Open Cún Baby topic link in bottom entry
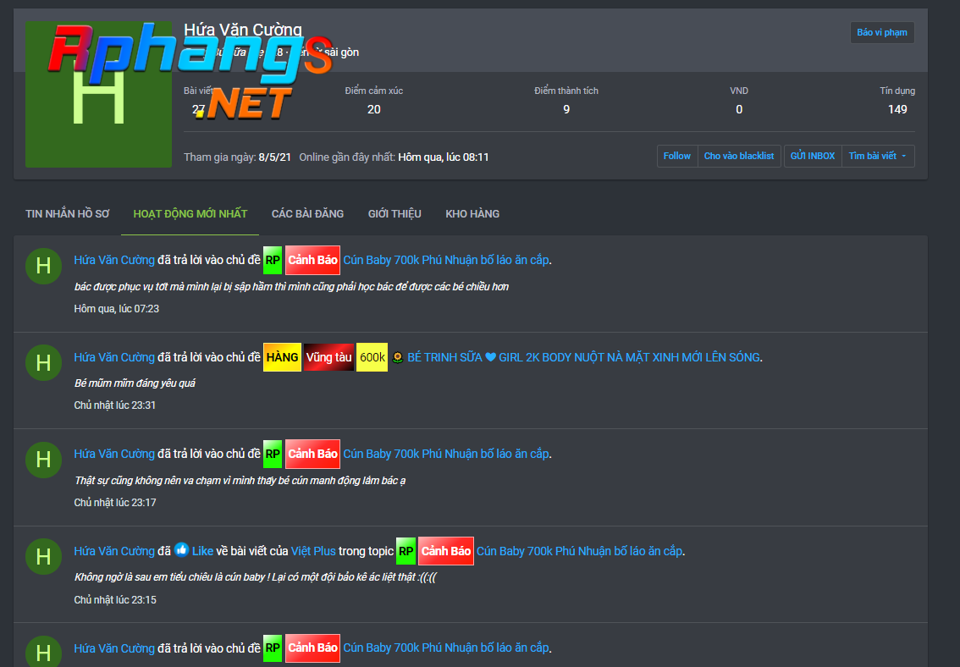This screenshot has height=667, width=960. point(445,648)
